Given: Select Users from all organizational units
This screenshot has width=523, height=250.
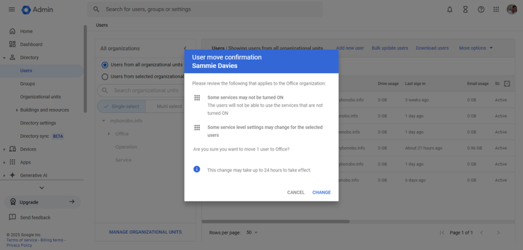Looking at the screenshot, I should coord(105,65).
